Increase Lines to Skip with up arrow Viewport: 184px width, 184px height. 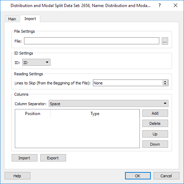coord(165,82)
